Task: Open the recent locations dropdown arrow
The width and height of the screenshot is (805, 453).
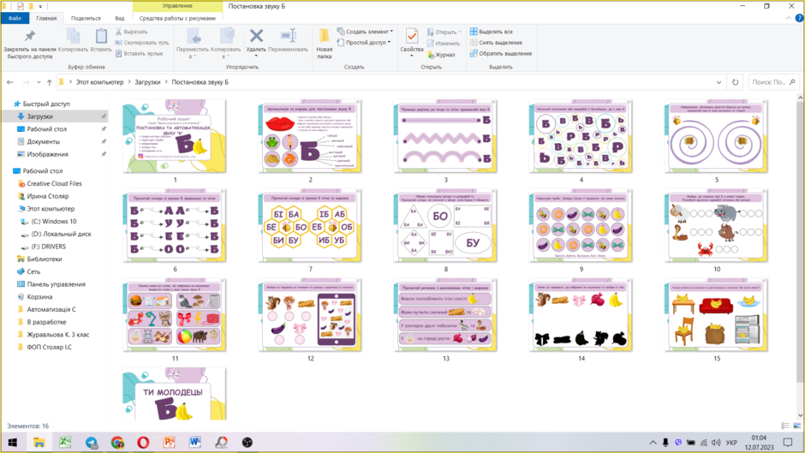Action: click(x=39, y=82)
